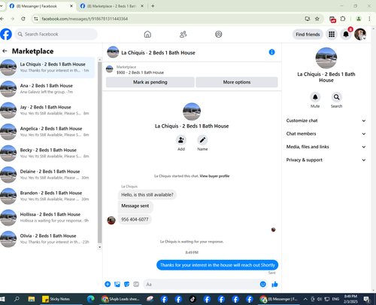Click the back arrow beside Marketplace
376x305 pixels.
[x=5, y=51]
